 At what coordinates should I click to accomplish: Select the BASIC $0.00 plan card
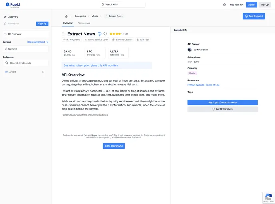(x=72, y=53)
